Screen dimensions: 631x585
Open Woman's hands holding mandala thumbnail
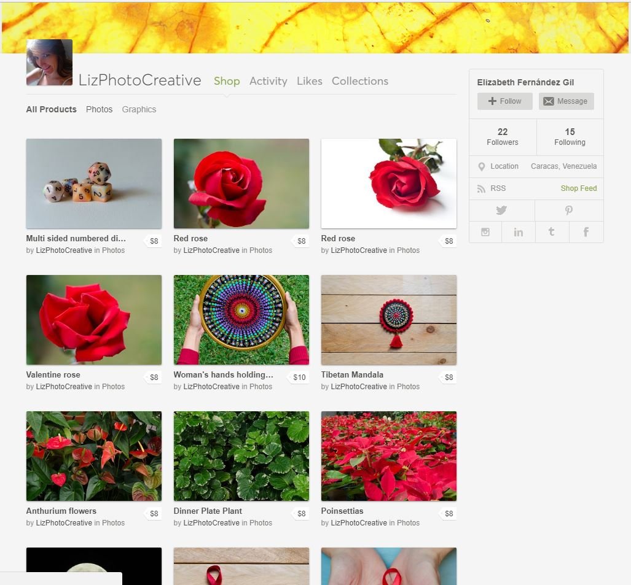[241, 320]
